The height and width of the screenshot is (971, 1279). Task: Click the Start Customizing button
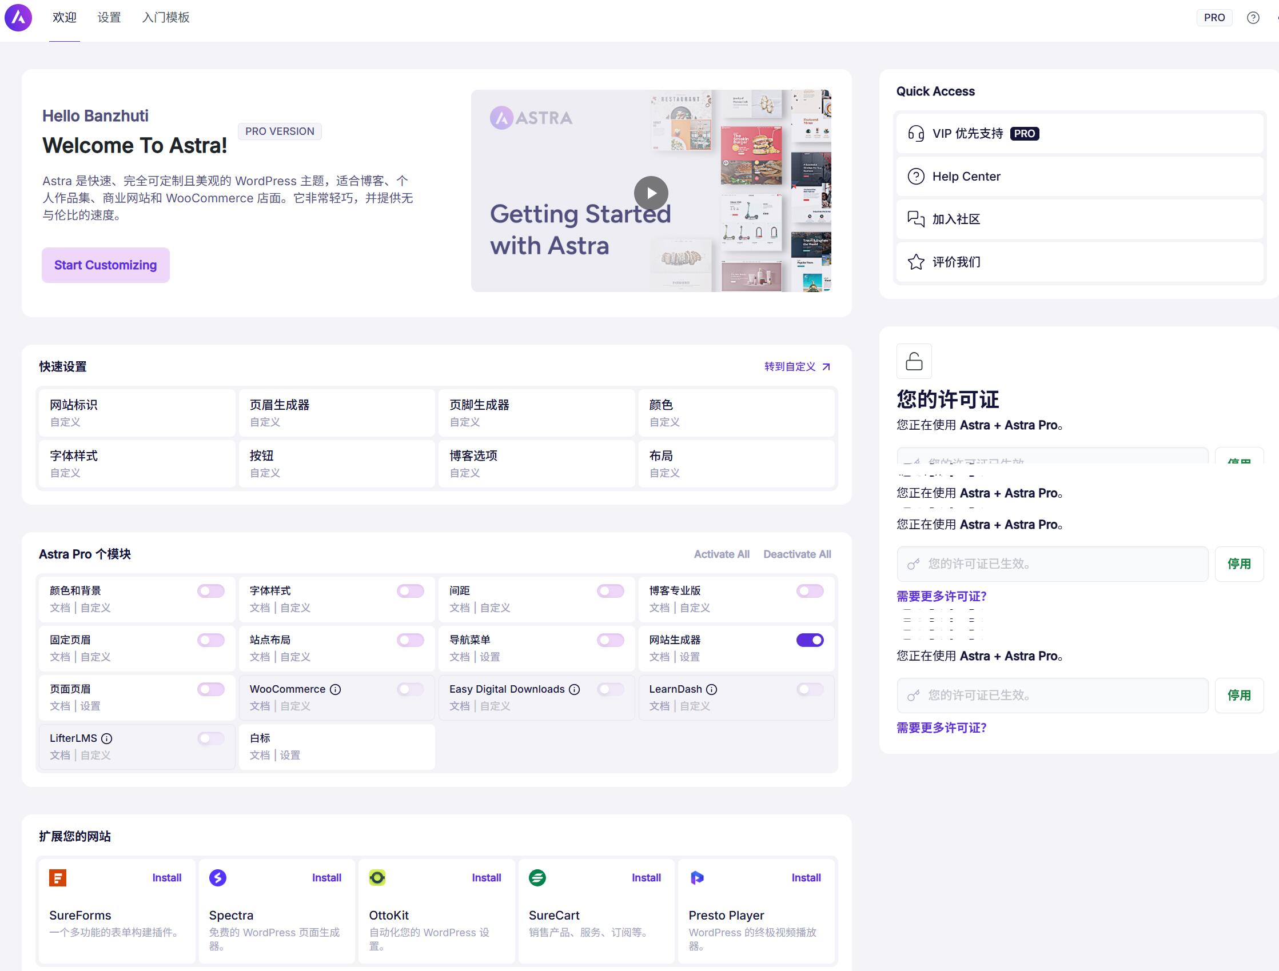[x=106, y=265]
